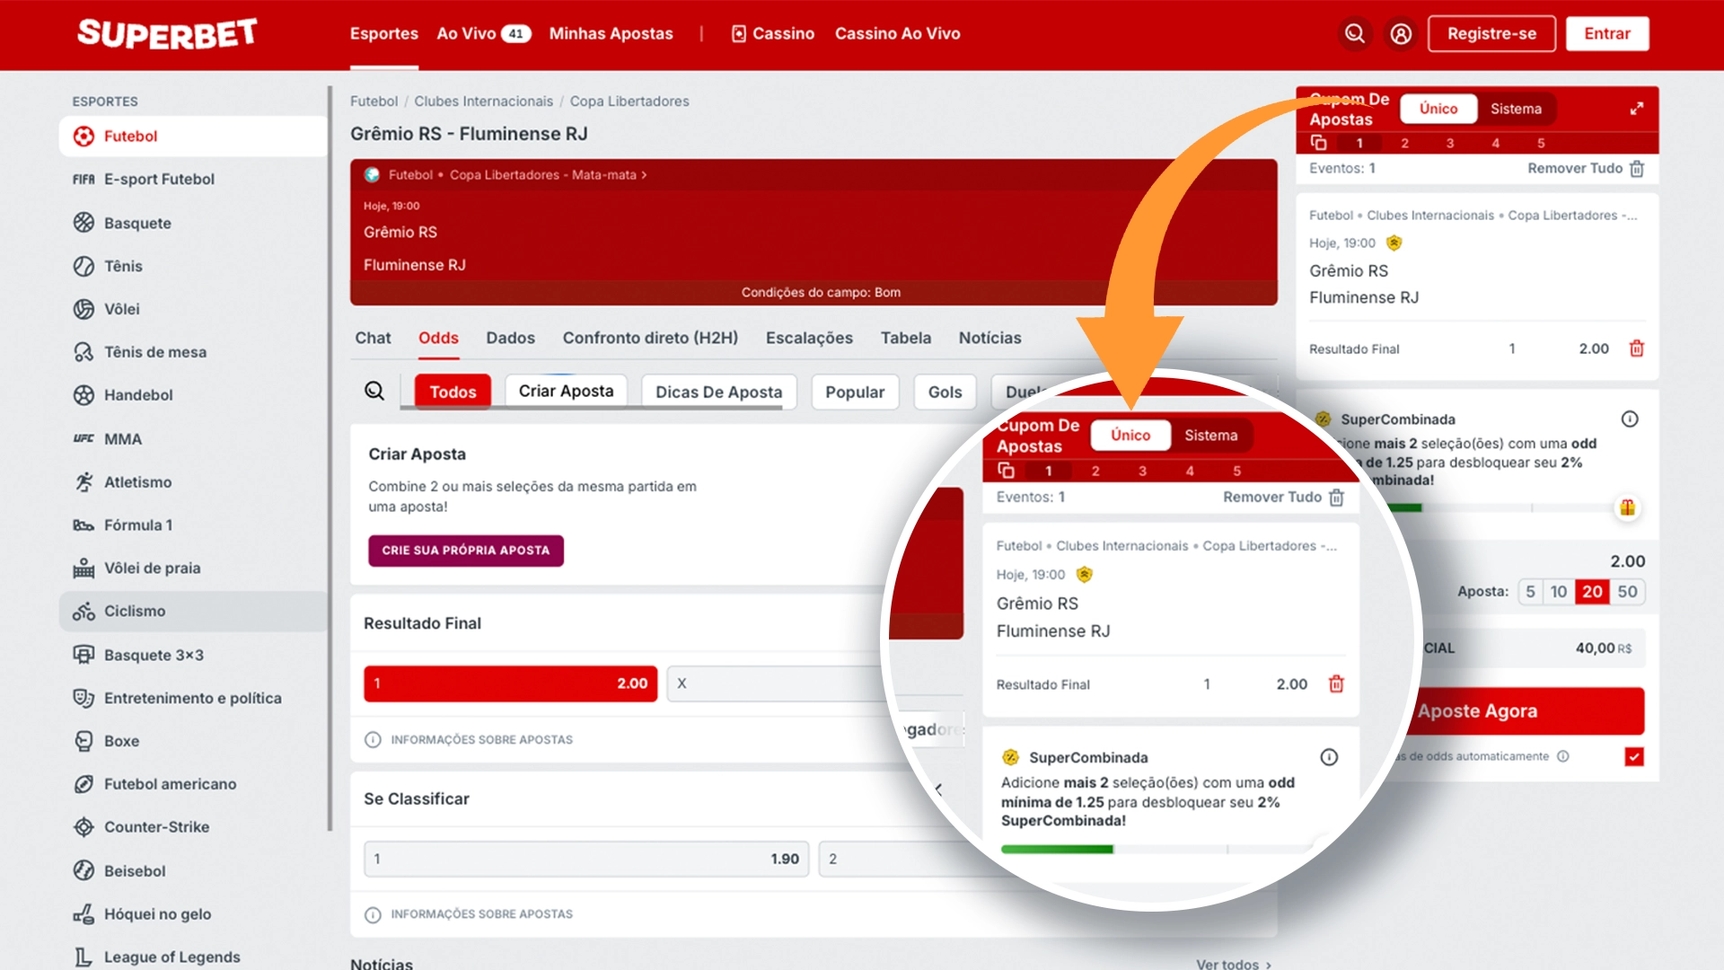Open Confronto direto (H2H) tab
1724x970 pixels.
(650, 339)
